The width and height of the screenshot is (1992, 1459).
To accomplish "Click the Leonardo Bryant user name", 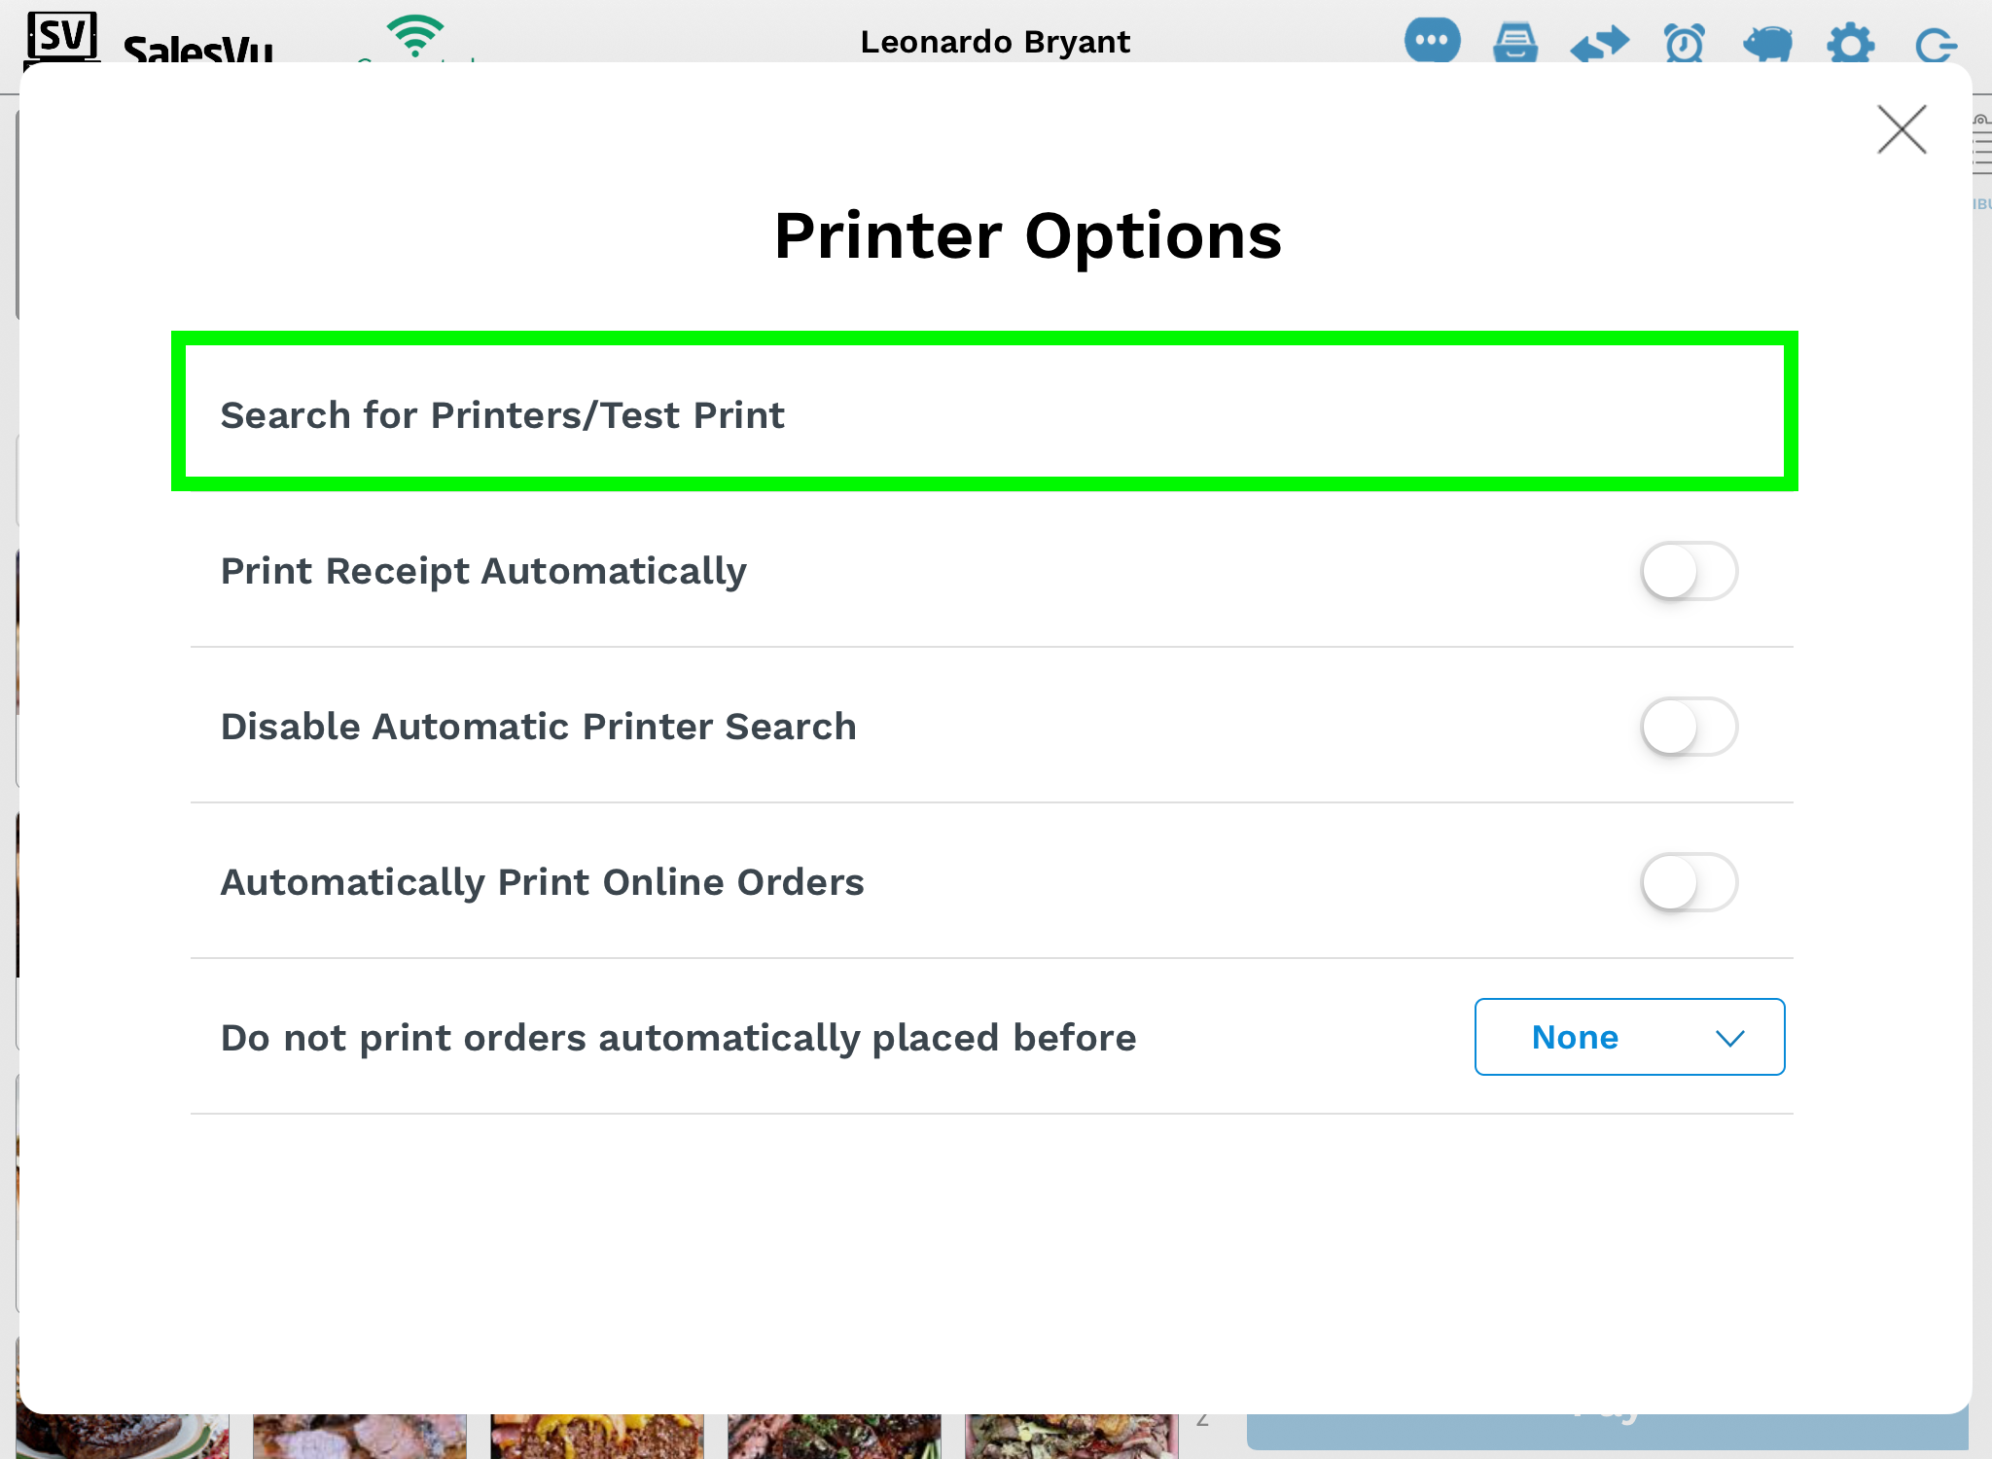I will [995, 42].
